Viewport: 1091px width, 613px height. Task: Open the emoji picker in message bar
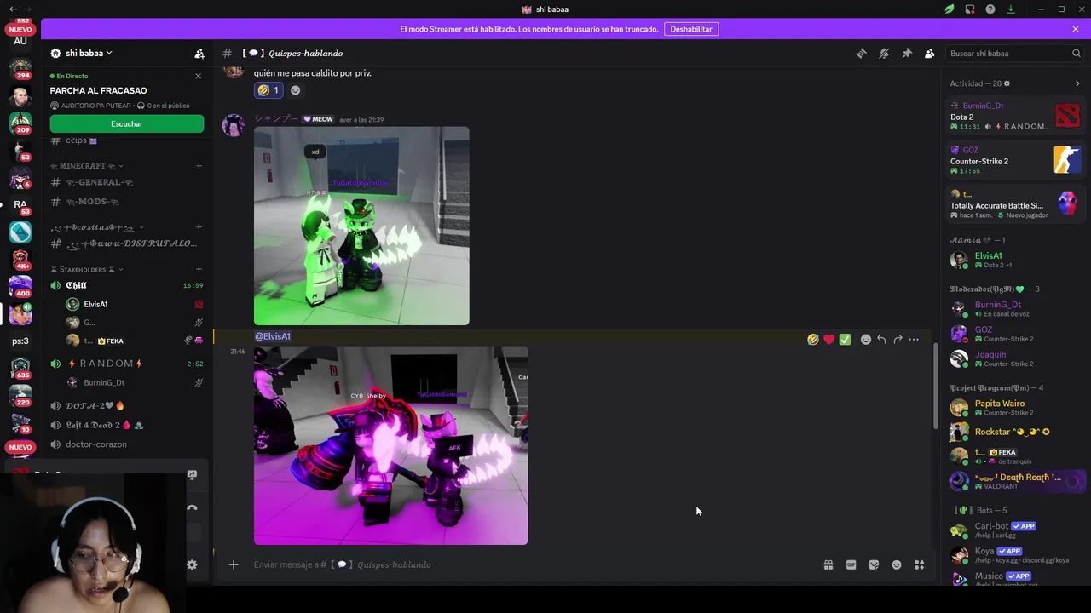[897, 564]
